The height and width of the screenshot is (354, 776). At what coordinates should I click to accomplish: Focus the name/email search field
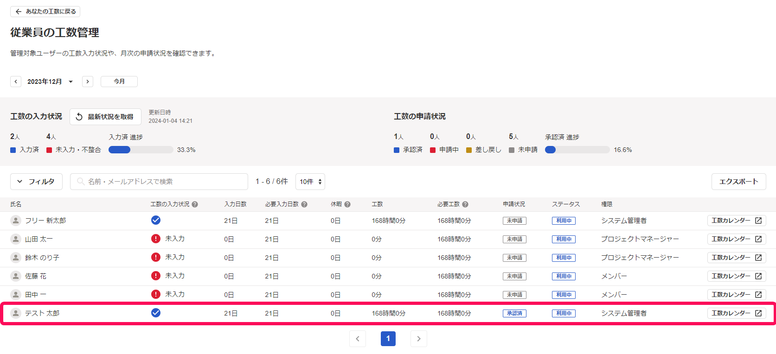[159, 182]
